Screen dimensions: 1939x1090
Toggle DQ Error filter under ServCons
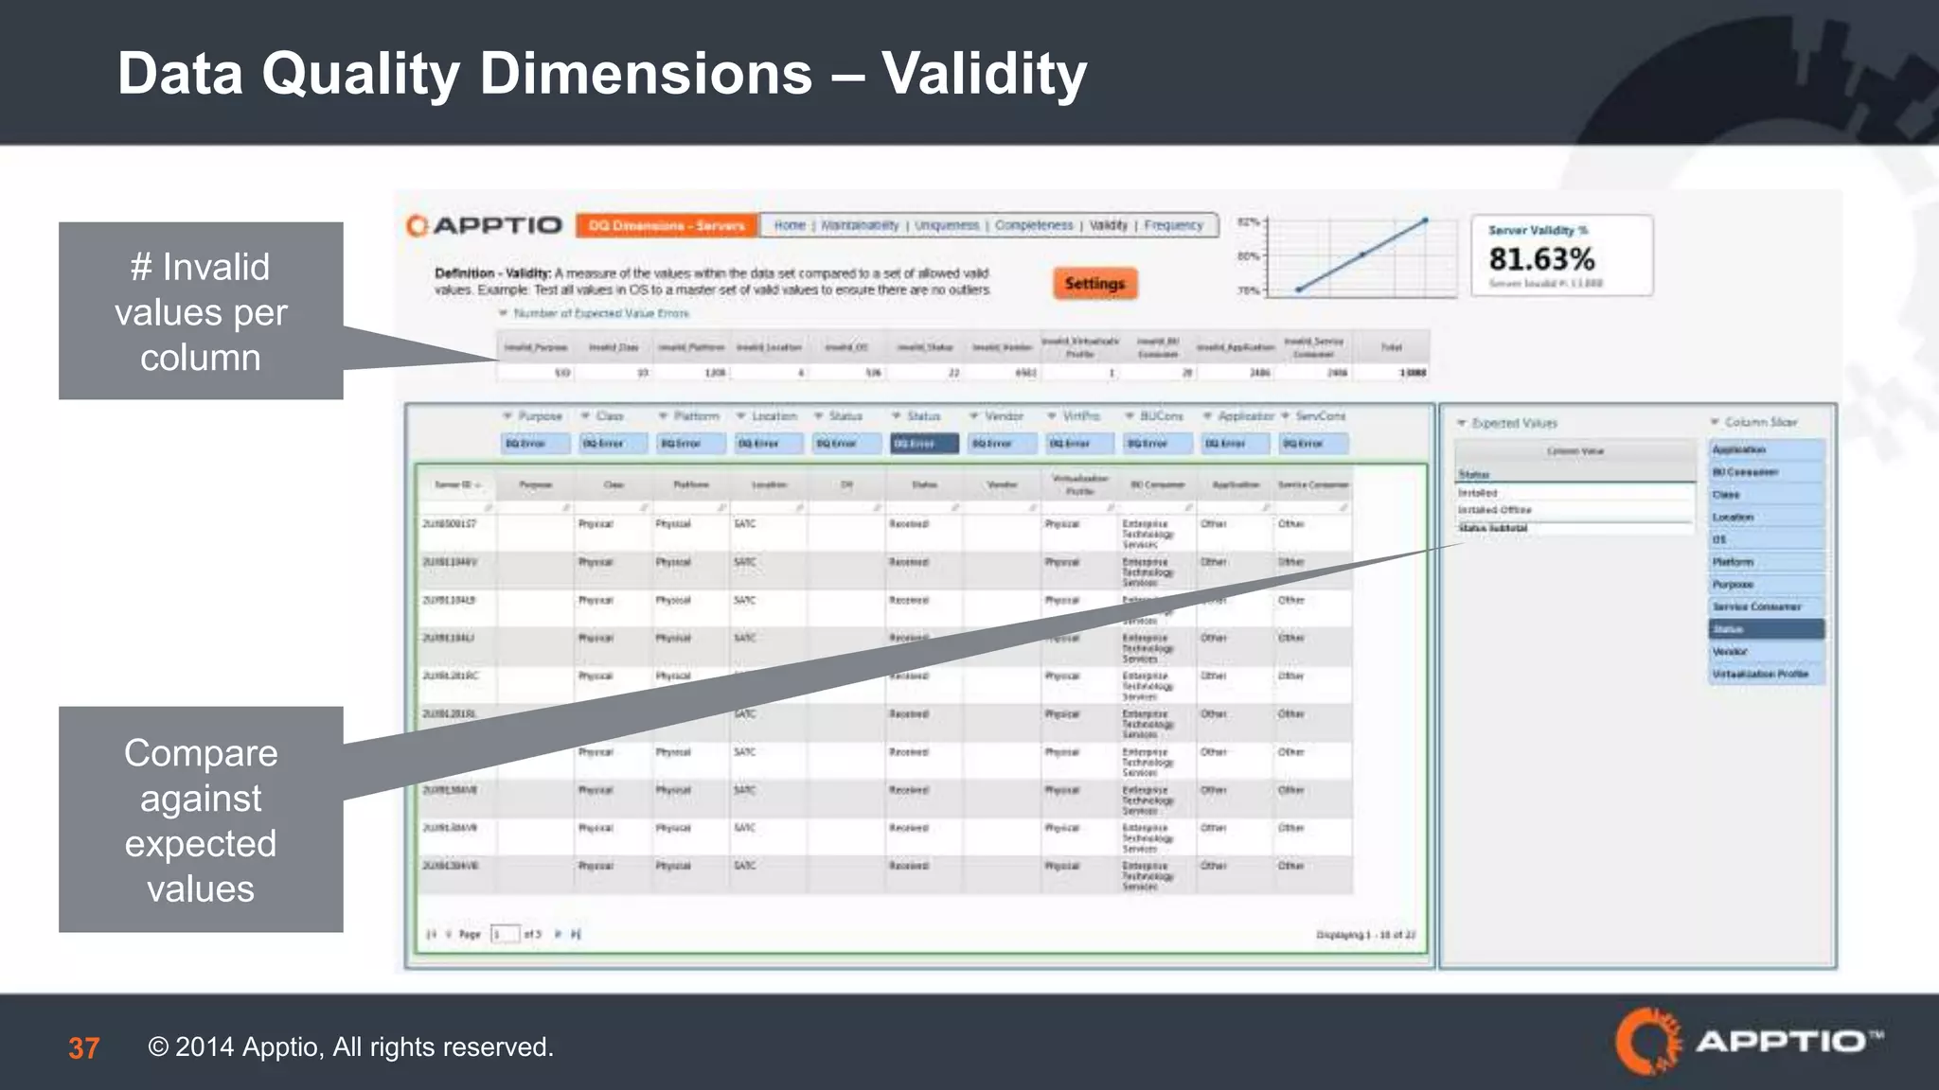click(1314, 443)
